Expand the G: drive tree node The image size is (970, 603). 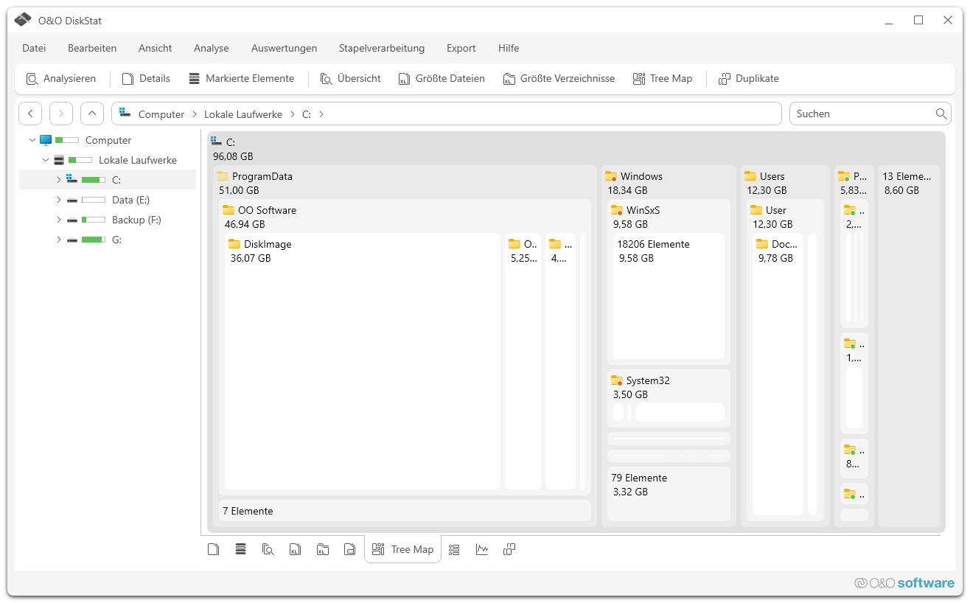click(59, 240)
